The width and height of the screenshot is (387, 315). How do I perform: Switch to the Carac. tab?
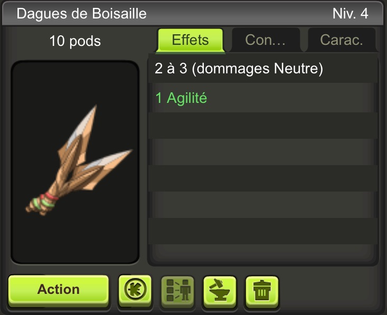click(x=342, y=40)
